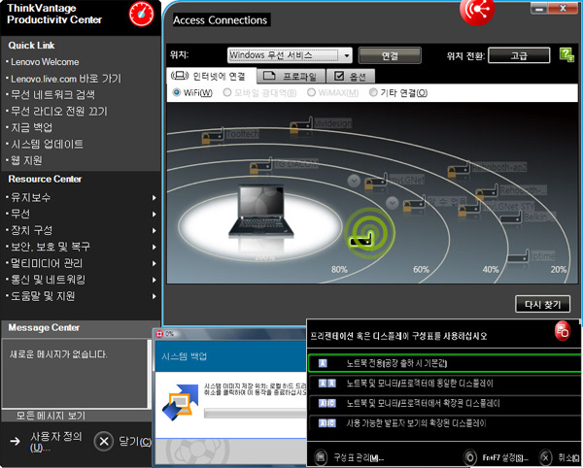Select the WiFi(W) radio button

tap(177, 92)
